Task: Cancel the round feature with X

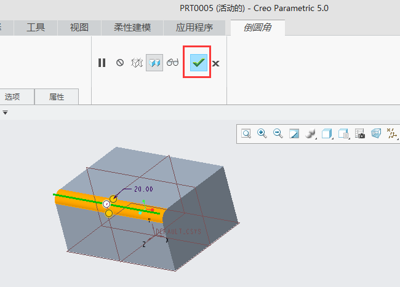Action: (215, 63)
